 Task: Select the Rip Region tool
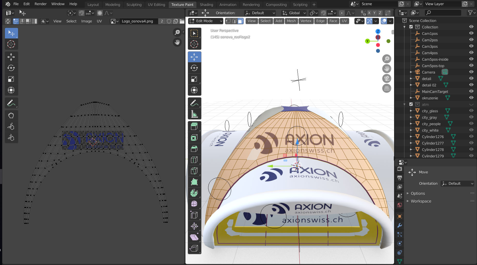(x=194, y=248)
